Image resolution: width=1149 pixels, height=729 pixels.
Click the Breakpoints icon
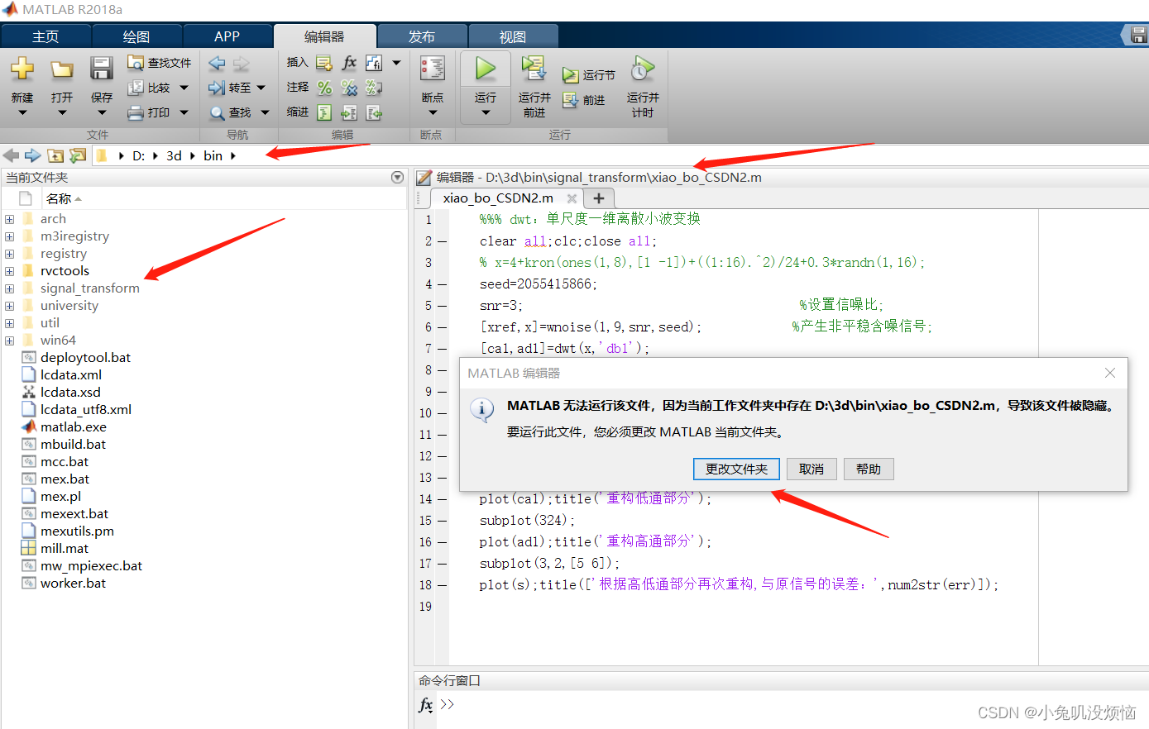(x=433, y=69)
